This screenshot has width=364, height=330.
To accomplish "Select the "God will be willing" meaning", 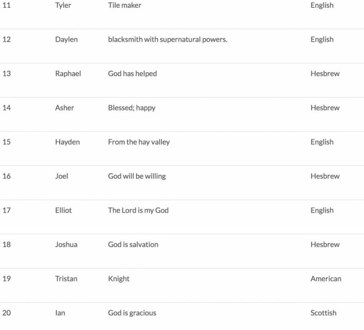I will 137,176.
